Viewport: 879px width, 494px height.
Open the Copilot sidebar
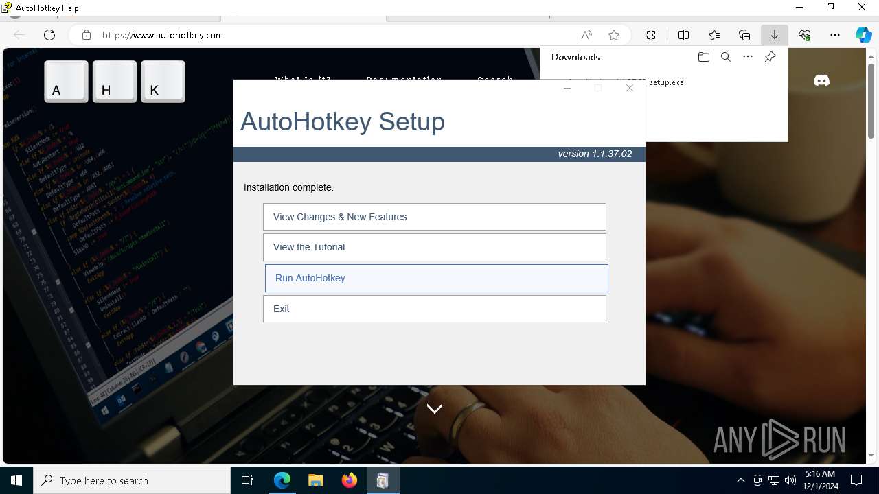pyautogui.click(x=863, y=35)
